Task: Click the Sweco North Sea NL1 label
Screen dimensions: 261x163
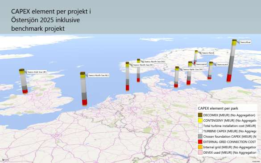Action: [99, 75]
